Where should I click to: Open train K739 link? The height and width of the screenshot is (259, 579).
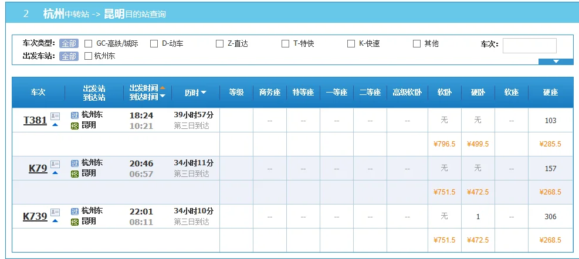(35, 217)
